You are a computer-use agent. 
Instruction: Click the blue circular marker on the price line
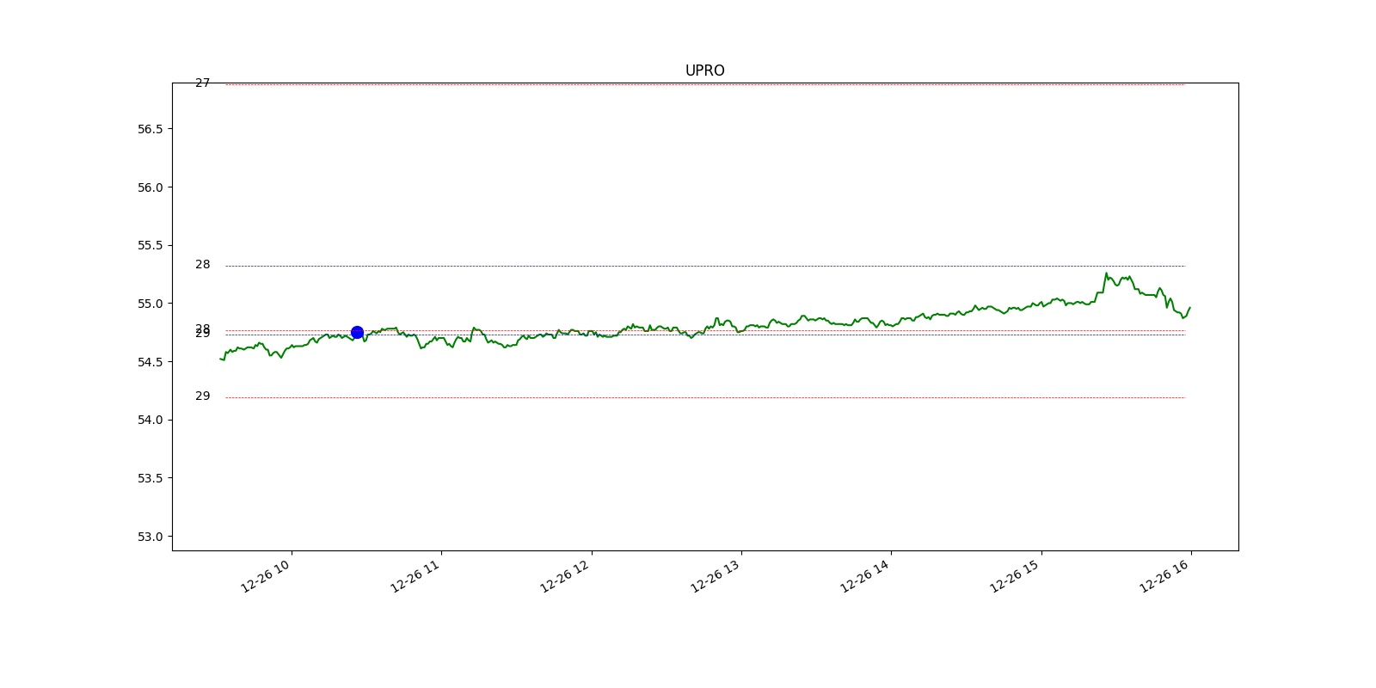pos(357,332)
